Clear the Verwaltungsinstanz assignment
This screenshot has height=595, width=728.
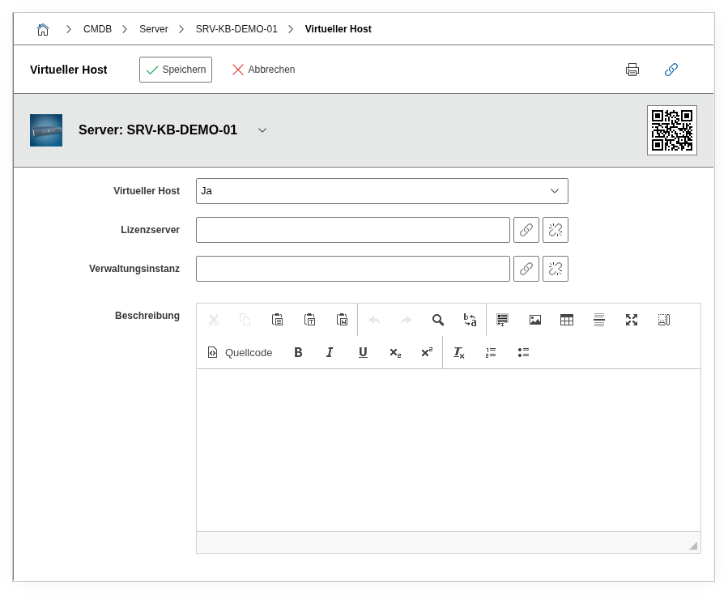click(x=555, y=268)
